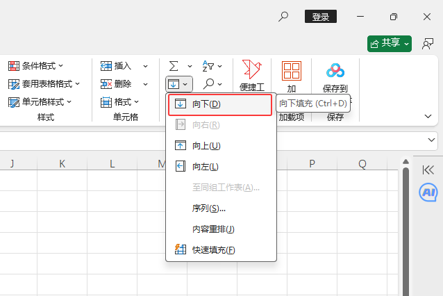Choose 快速填充(F) flash fill item
Image resolution: width=443 pixels, height=296 pixels.
pyautogui.click(x=221, y=250)
